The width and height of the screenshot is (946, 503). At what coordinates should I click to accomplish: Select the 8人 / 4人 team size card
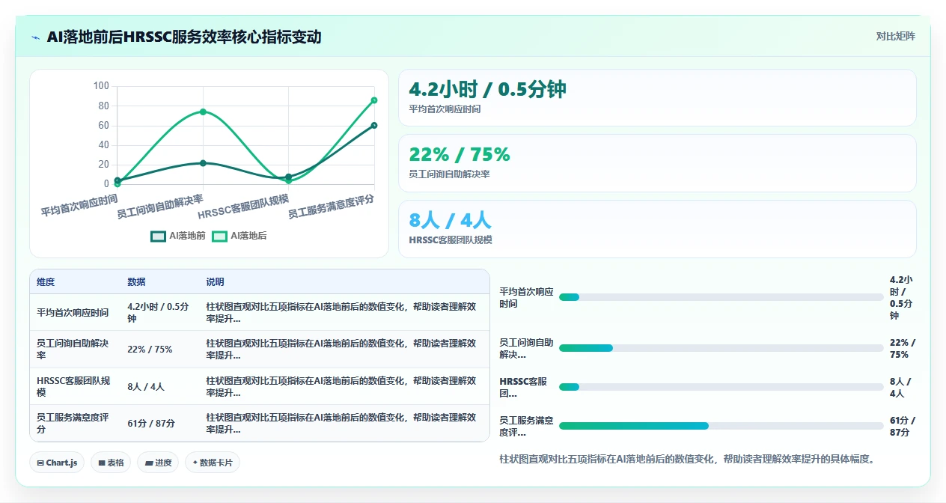pyautogui.click(x=657, y=229)
